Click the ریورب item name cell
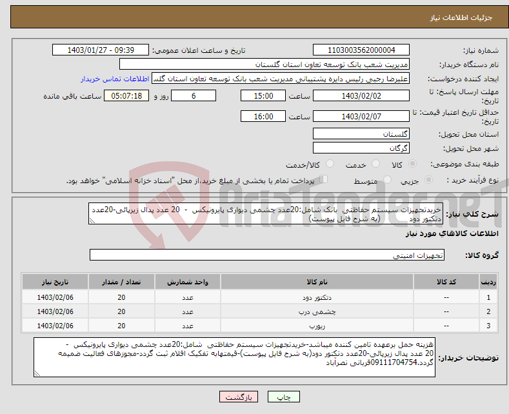The width and height of the screenshot is (509, 414). point(317,326)
